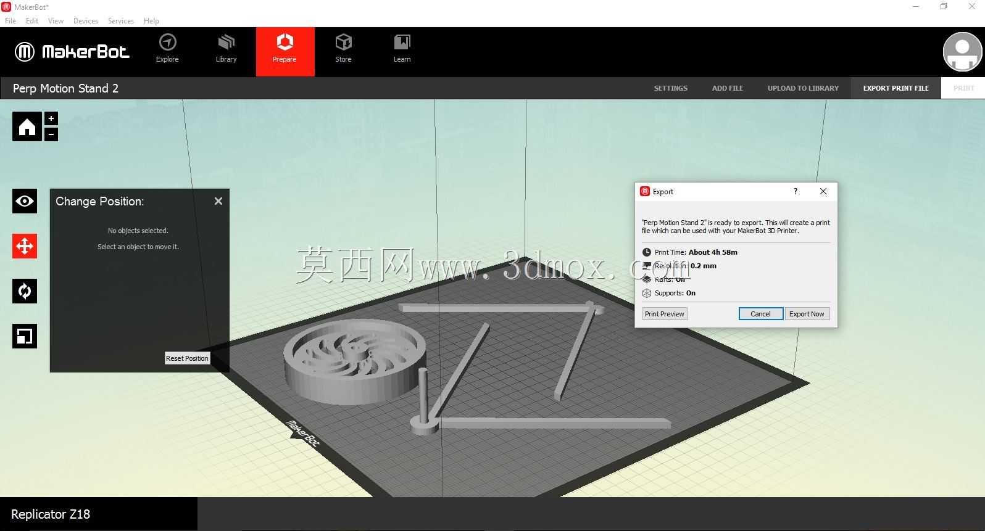Open the Help menu
985x531 pixels.
click(x=151, y=21)
